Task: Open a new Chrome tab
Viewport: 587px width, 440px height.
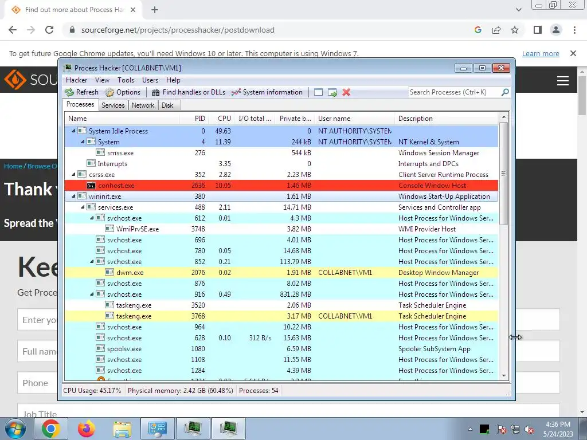Action: [155, 10]
